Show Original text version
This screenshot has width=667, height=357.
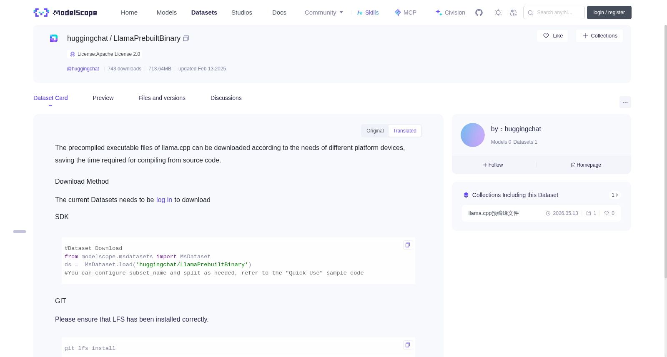pos(375,131)
